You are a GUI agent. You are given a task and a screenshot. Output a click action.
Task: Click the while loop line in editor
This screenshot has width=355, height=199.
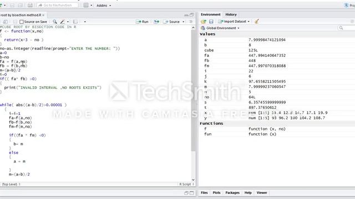click(33, 105)
